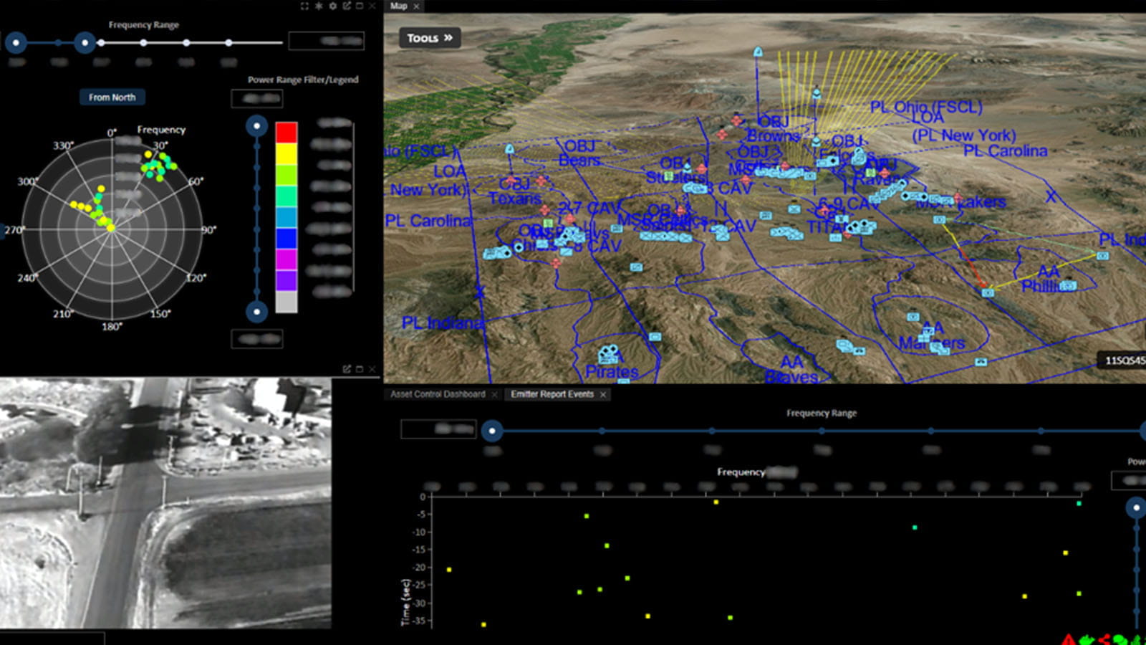Click the red alert triangle in the status bar

click(x=1068, y=640)
